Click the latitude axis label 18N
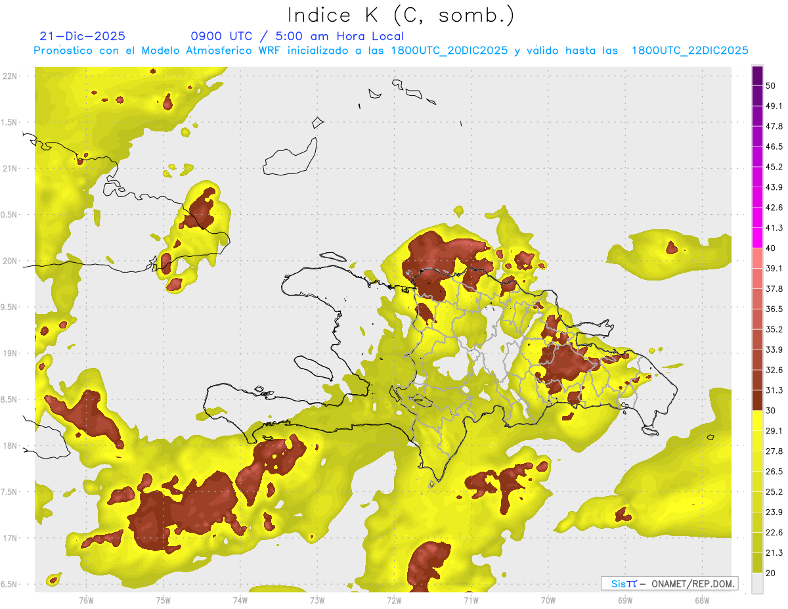Viewport: 788px width, 609px height. pos(11,446)
